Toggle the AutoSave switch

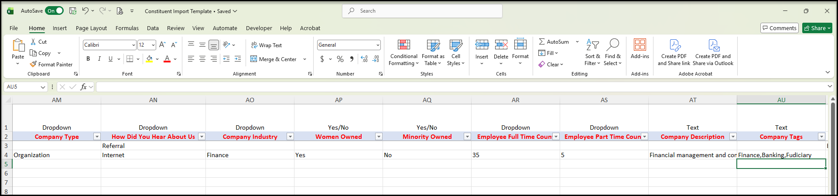tap(55, 11)
